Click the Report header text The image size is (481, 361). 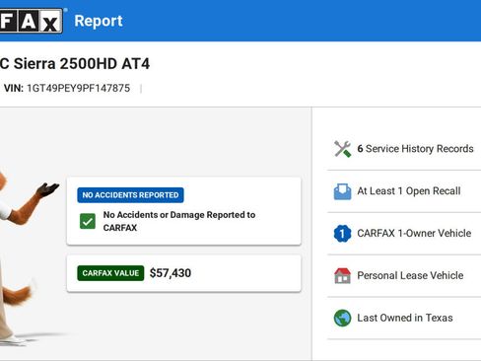tap(99, 21)
